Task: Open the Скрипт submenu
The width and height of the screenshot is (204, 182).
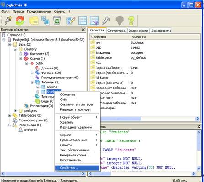Action: coord(77,135)
